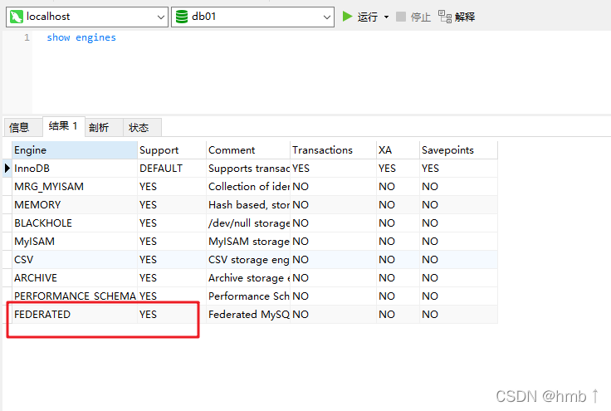The height and width of the screenshot is (411, 611).
Task: Click the db01 database icon
Action: pyautogui.click(x=182, y=17)
